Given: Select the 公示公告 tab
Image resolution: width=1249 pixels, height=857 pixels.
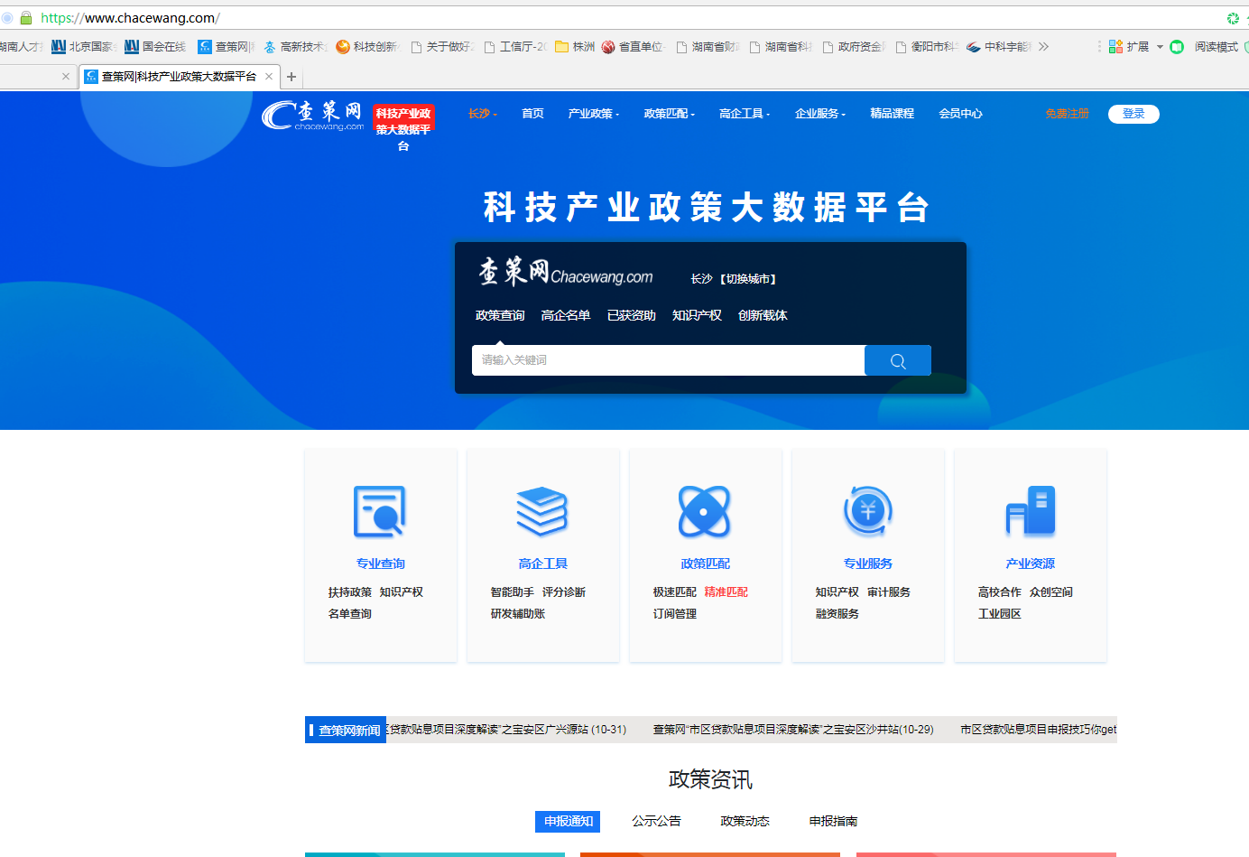Looking at the screenshot, I should tap(656, 821).
